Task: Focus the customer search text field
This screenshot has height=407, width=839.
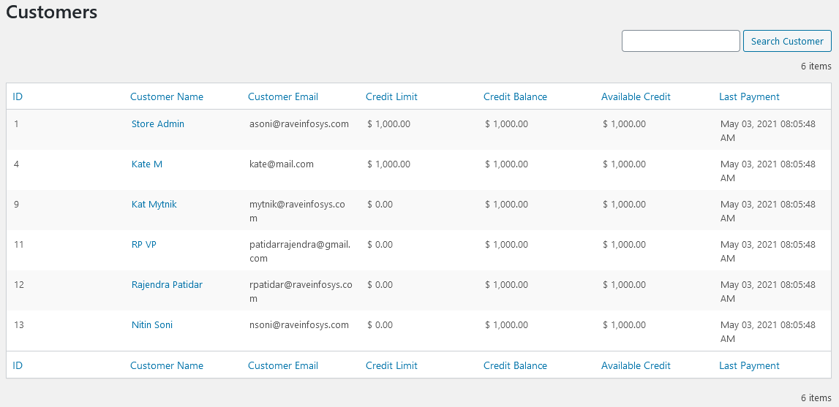Action: [x=680, y=41]
